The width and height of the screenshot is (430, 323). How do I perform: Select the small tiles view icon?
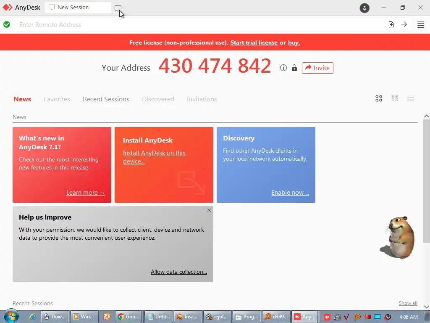(x=395, y=98)
